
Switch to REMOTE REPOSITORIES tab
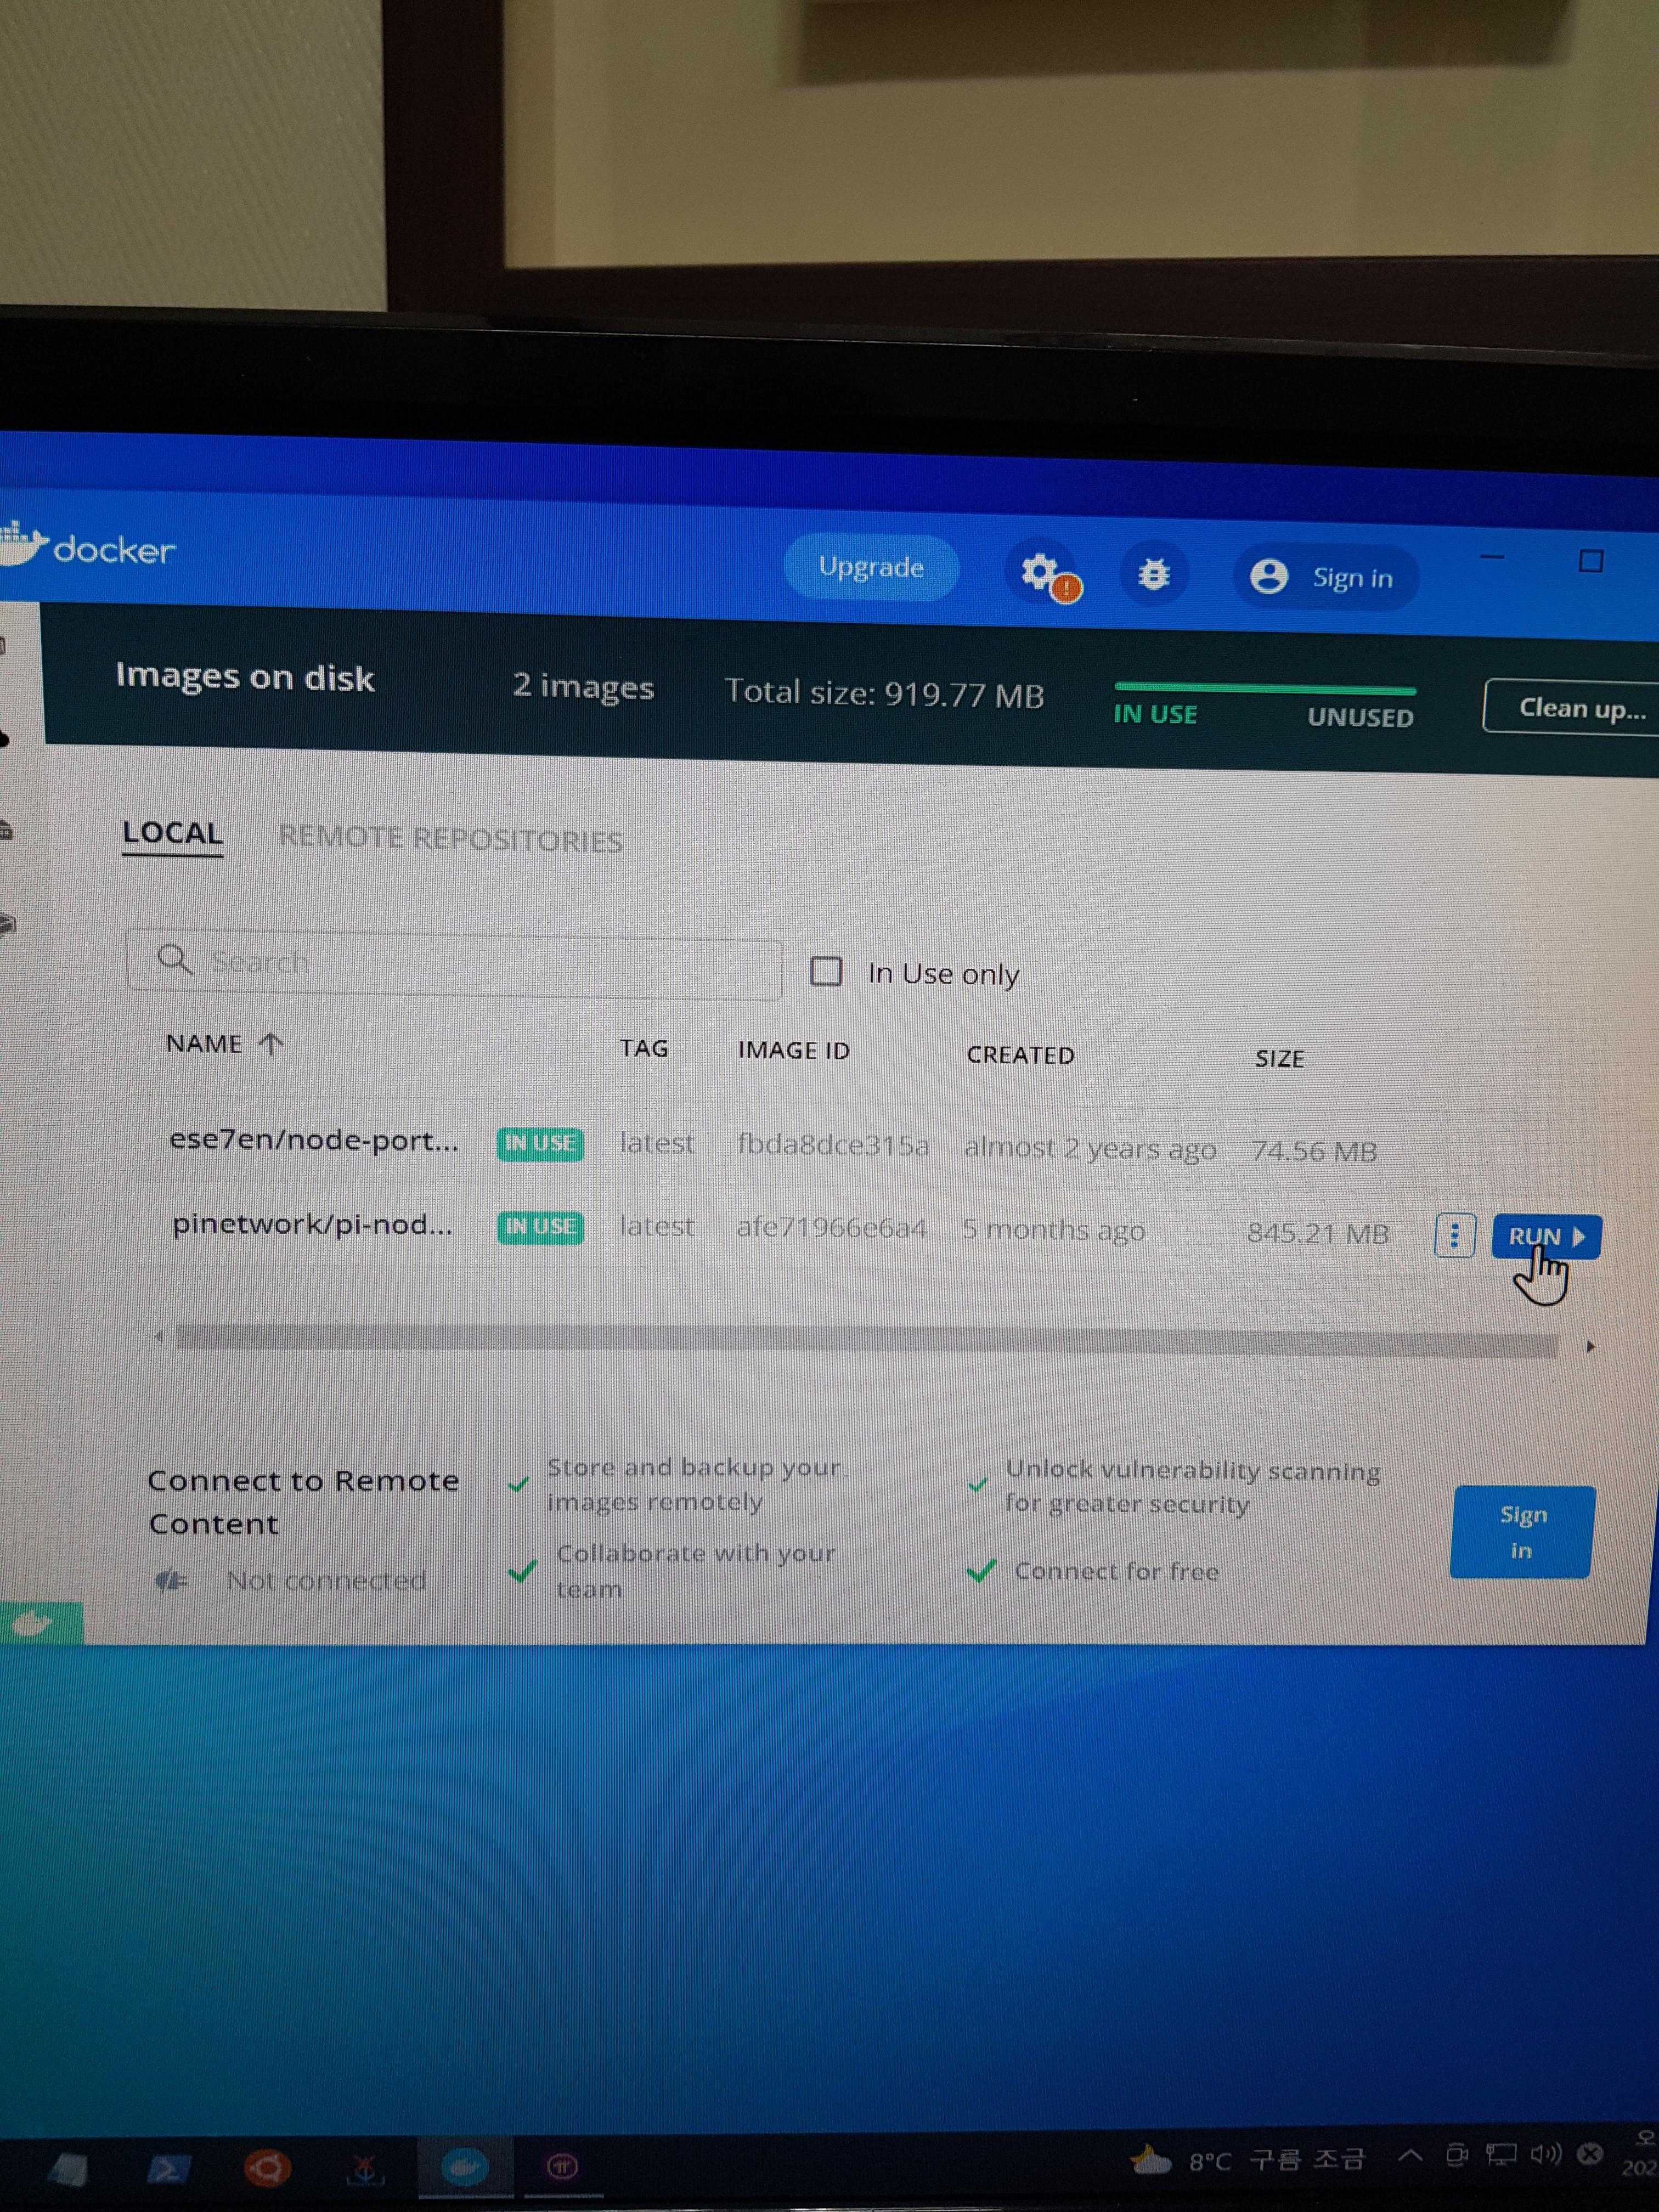[x=450, y=839]
